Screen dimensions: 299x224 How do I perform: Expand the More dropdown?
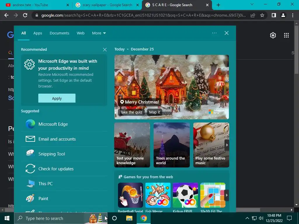[99, 33]
